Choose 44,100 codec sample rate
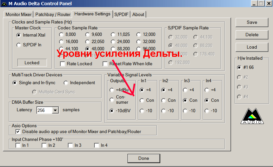The width and height of the screenshot is (273, 167). (61, 49)
